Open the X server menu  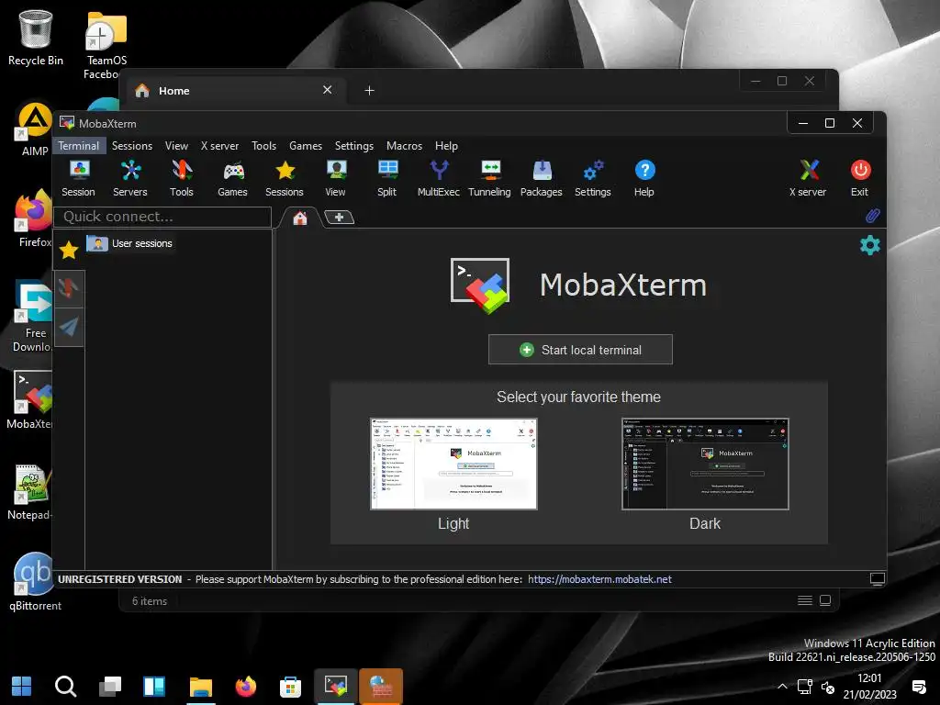pyautogui.click(x=219, y=146)
